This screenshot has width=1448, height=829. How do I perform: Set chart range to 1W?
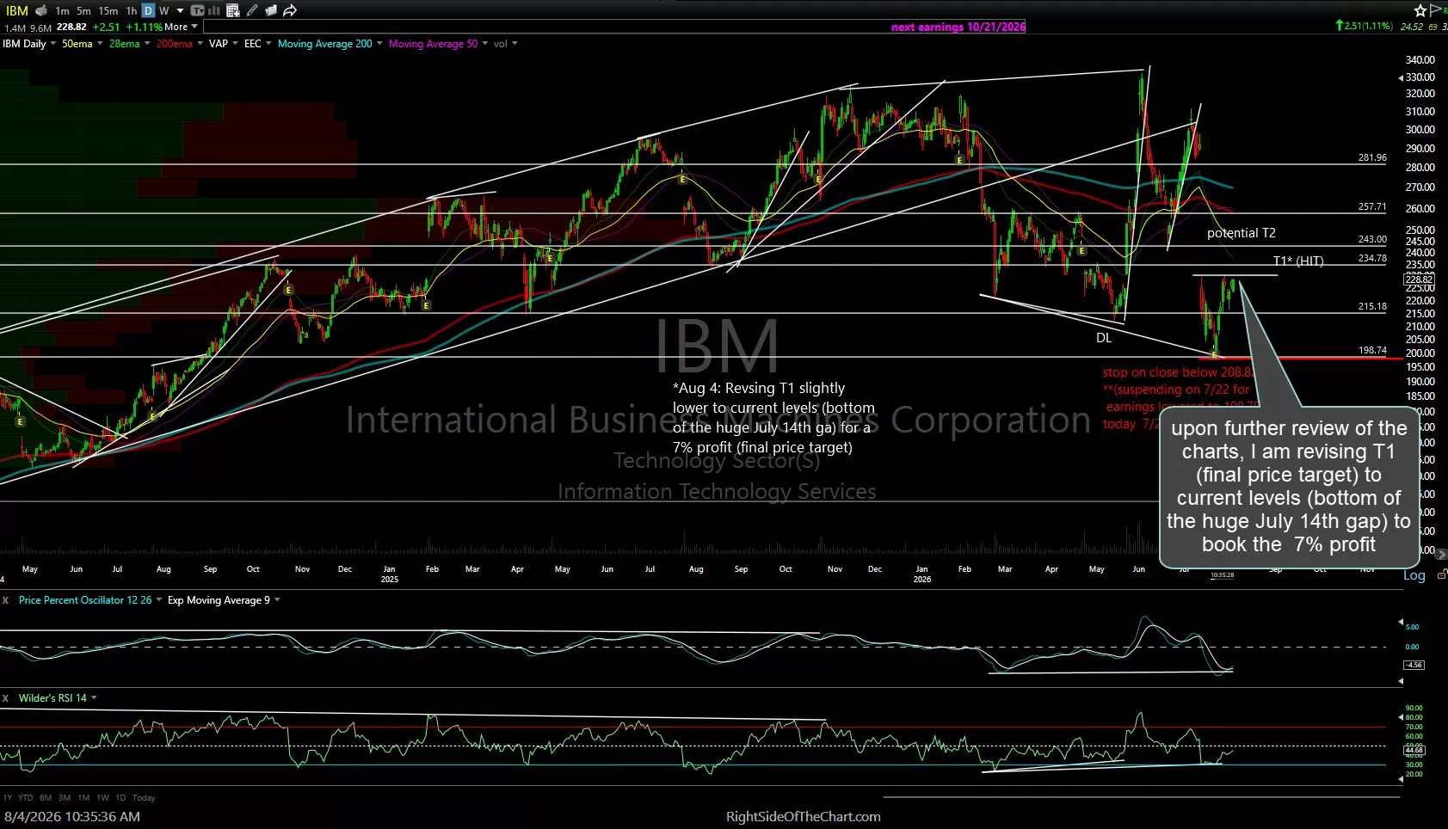click(x=102, y=797)
